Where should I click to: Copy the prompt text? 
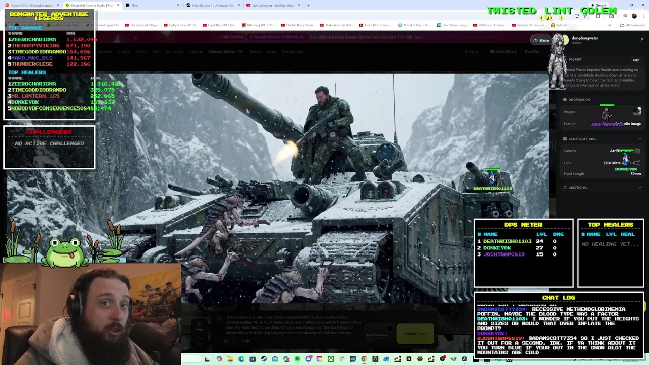(635, 60)
